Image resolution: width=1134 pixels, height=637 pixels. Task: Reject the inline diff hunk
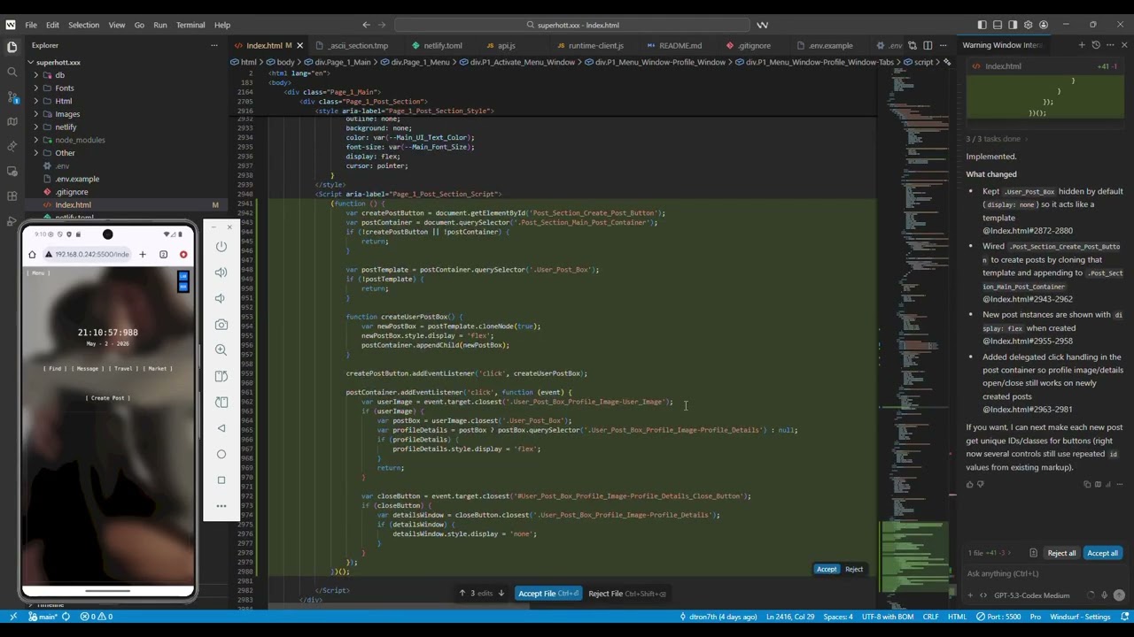point(854,569)
